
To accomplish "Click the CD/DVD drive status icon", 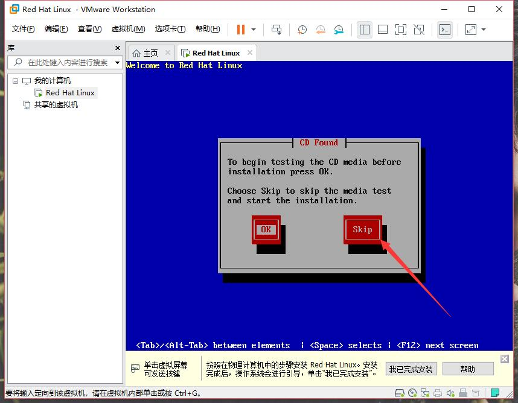I will [412, 393].
